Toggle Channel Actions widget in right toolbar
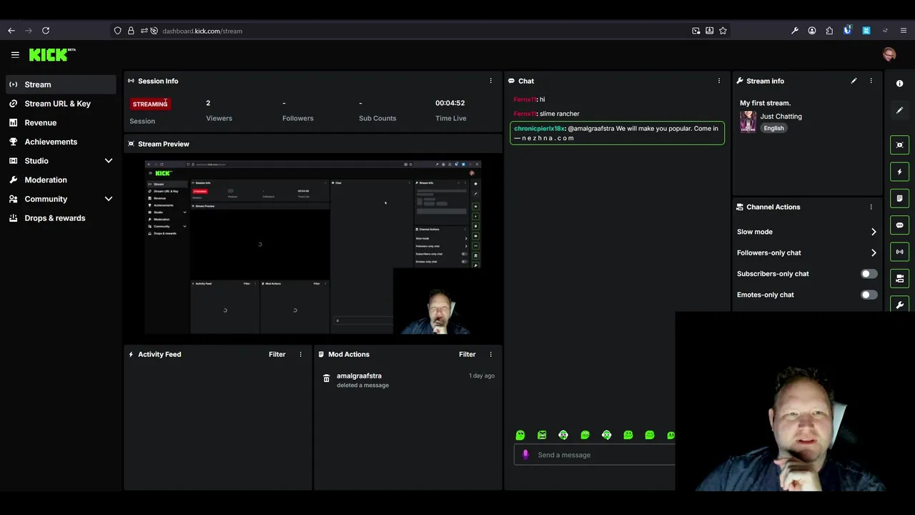 (x=899, y=278)
